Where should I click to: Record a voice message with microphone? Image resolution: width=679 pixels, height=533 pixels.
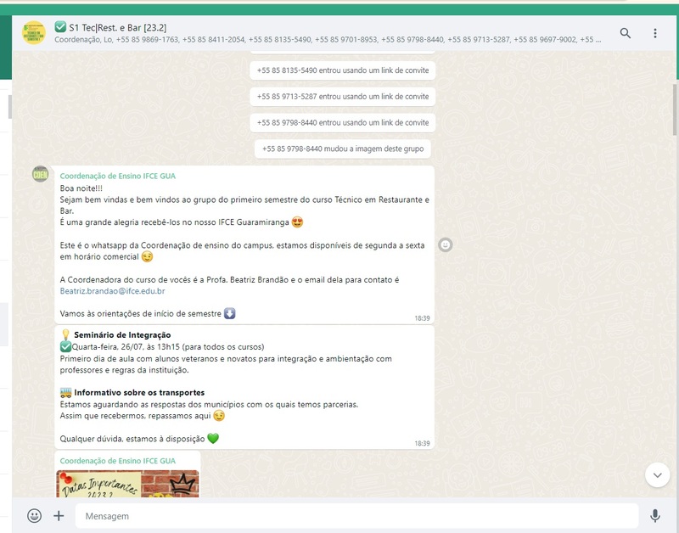[655, 515]
